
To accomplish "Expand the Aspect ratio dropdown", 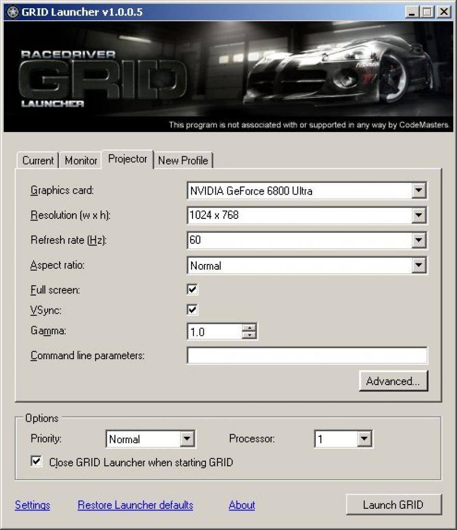I will click(x=419, y=266).
